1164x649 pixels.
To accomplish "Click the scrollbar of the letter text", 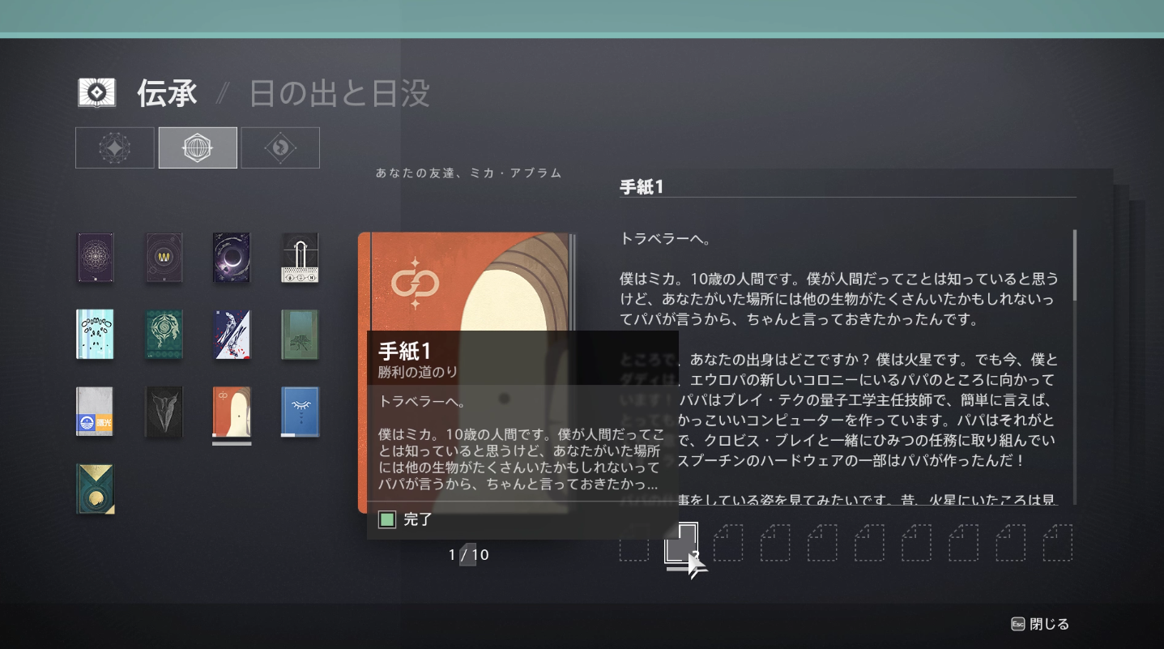I will click(x=1075, y=266).
